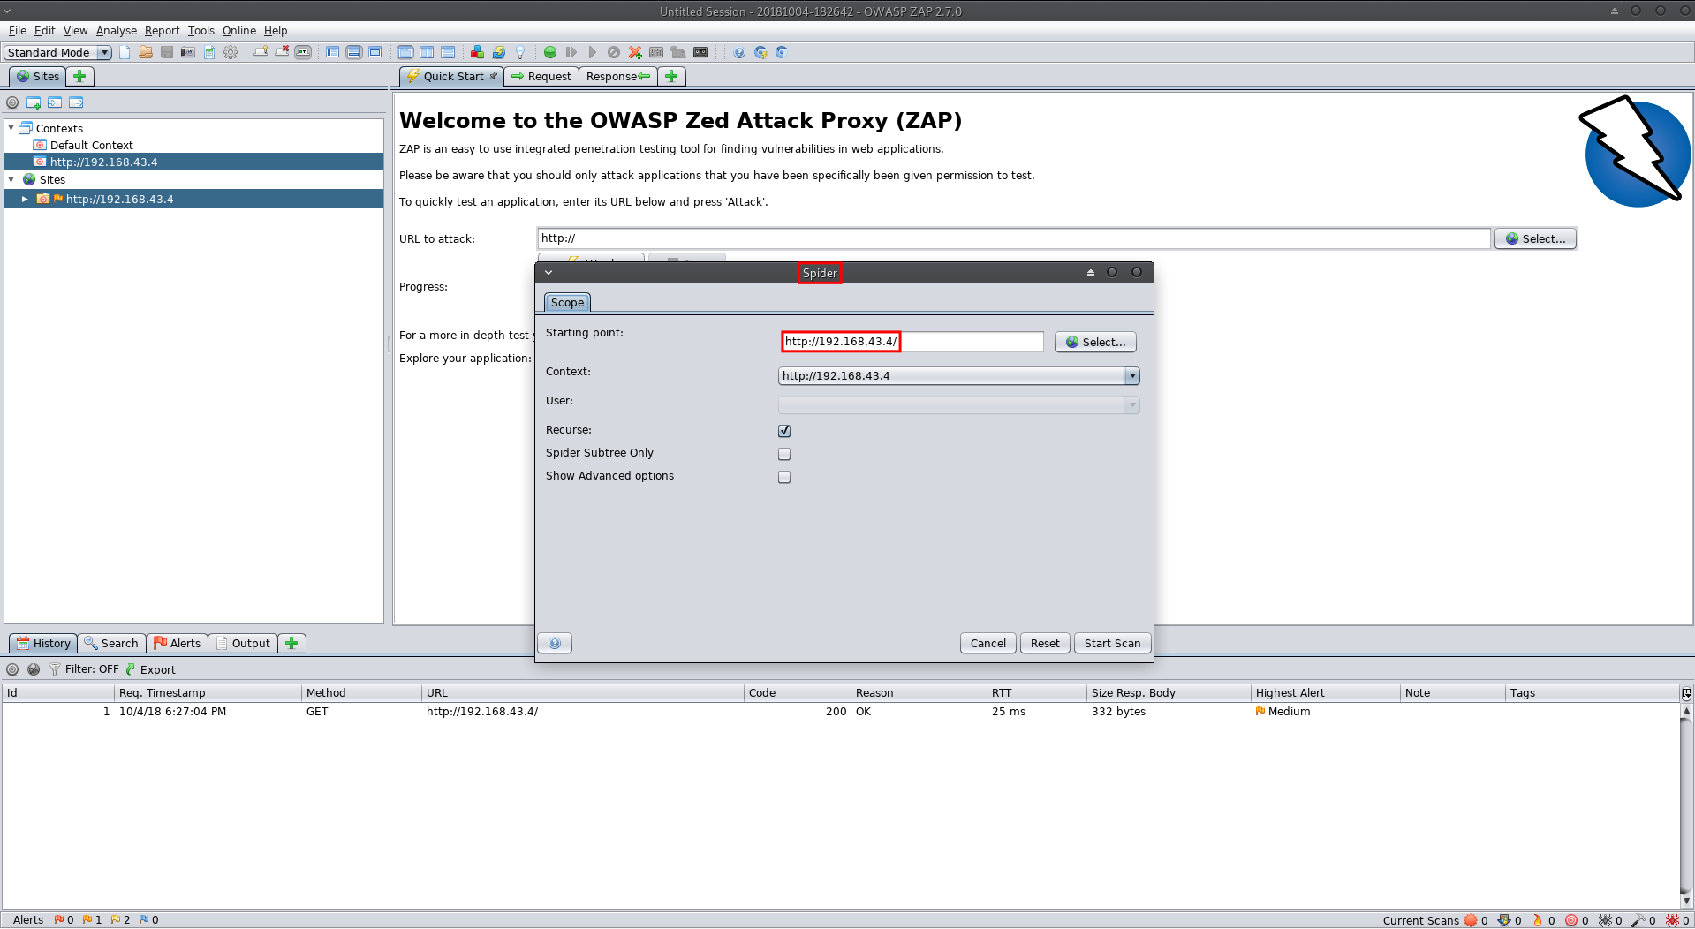Click the globe icon left of Filter: OFF
Image resolution: width=1695 pixels, height=929 pixels.
coord(34,669)
